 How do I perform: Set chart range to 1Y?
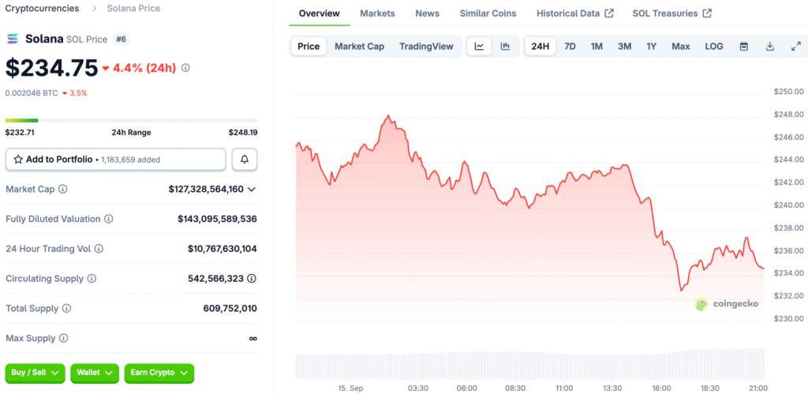651,47
